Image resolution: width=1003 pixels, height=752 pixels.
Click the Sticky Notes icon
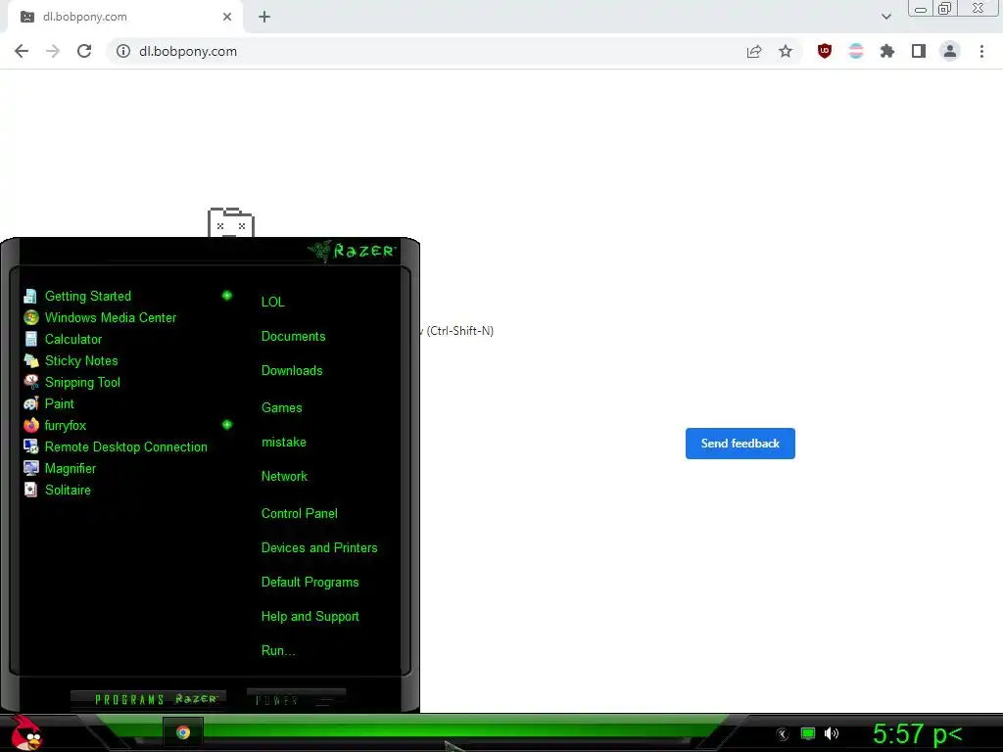coord(30,360)
